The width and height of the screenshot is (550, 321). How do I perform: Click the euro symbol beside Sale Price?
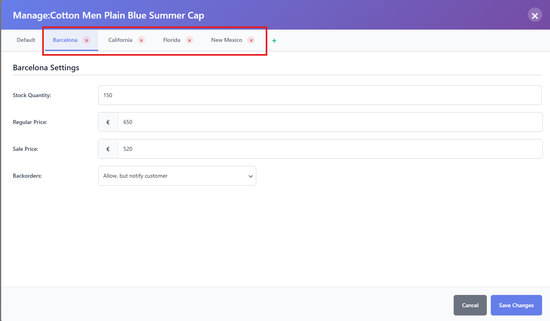pos(108,149)
